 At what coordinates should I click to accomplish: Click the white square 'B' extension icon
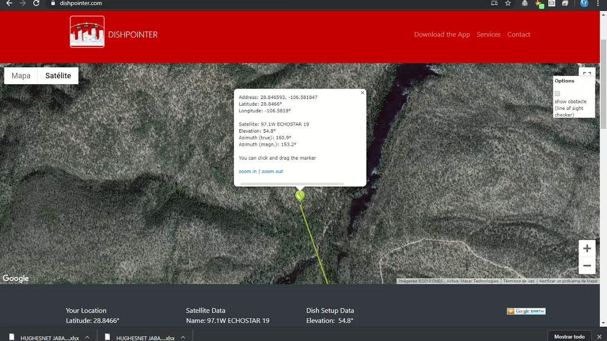(552, 3)
